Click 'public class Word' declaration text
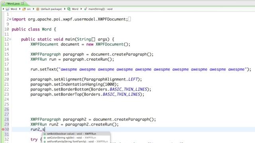This screenshot has height=143, width=255. 31,29
